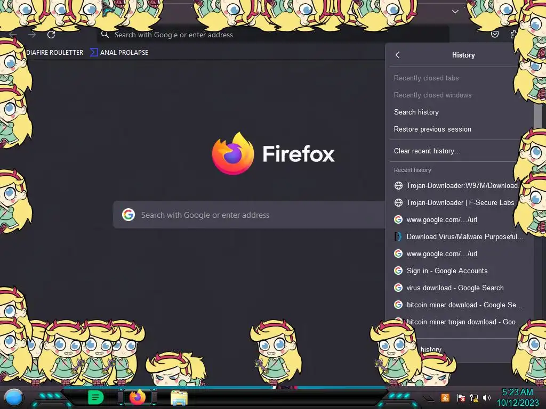Image resolution: width=546 pixels, height=409 pixels.
Task: Focus the center Google search field
Action: (x=250, y=215)
